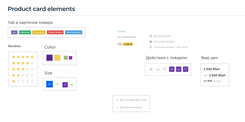Select the Хит tag

[14, 32]
